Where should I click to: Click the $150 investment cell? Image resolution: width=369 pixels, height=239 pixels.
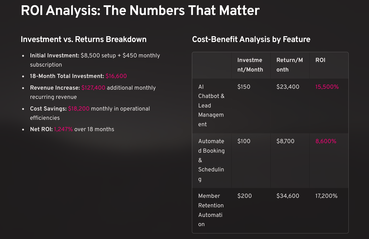tap(244, 87)
